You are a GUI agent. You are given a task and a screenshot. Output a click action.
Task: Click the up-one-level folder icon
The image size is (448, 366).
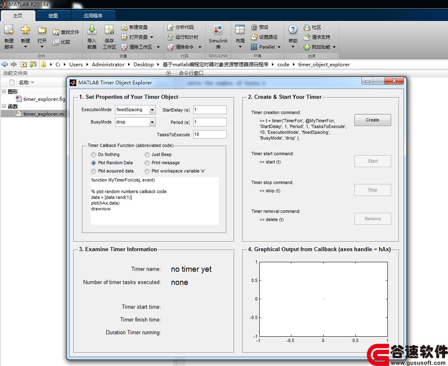tap(24, 65)
